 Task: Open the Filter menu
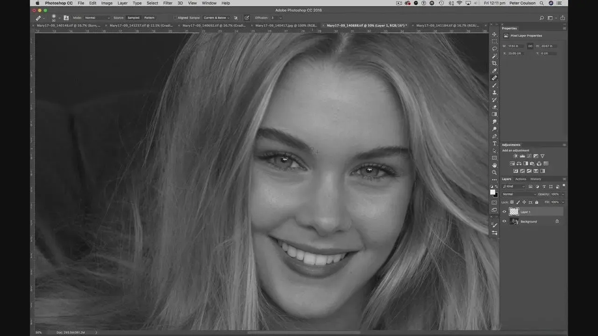click(x=168, y=3)
